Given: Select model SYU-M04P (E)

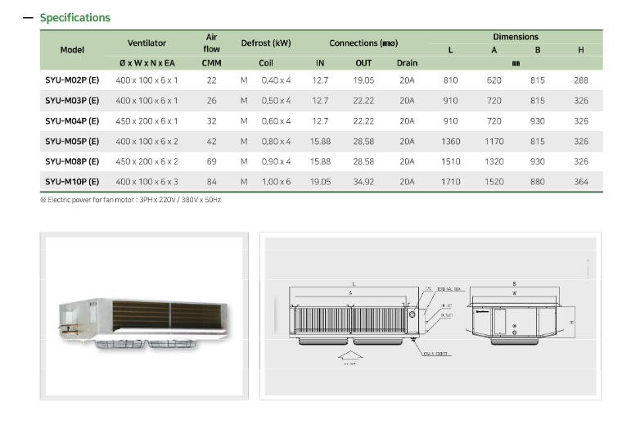Looking at the screenshot, I should click(x=72, y=121).
